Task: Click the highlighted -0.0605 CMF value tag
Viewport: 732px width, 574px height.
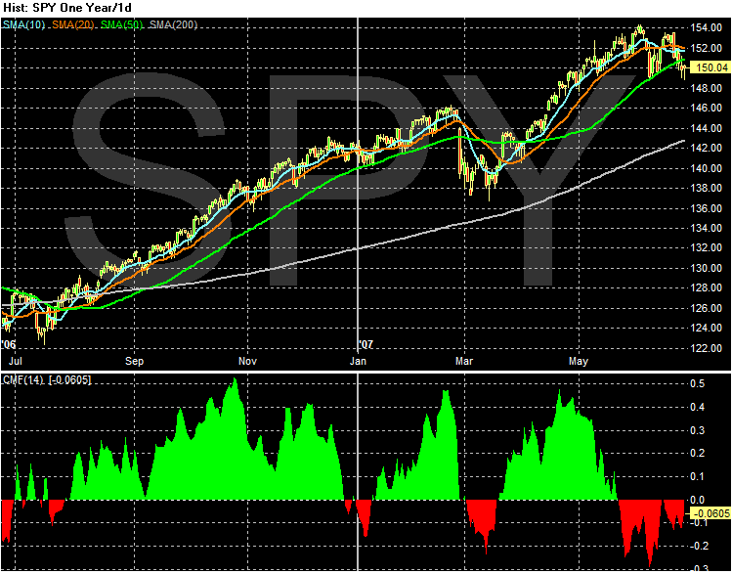Action: coord(711,513)
